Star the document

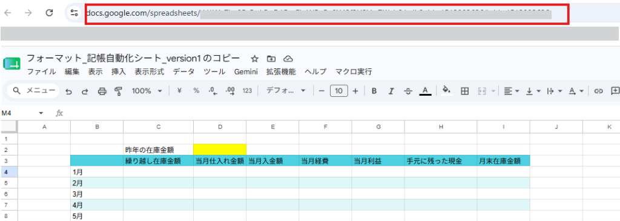coord(255,59)
